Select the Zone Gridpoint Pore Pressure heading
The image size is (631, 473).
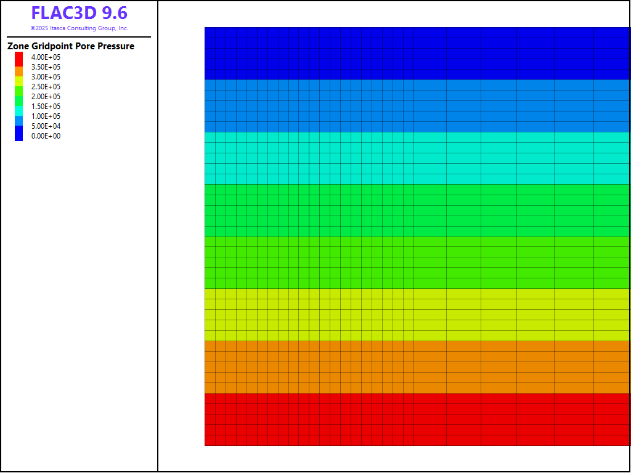tap(71, 46)
